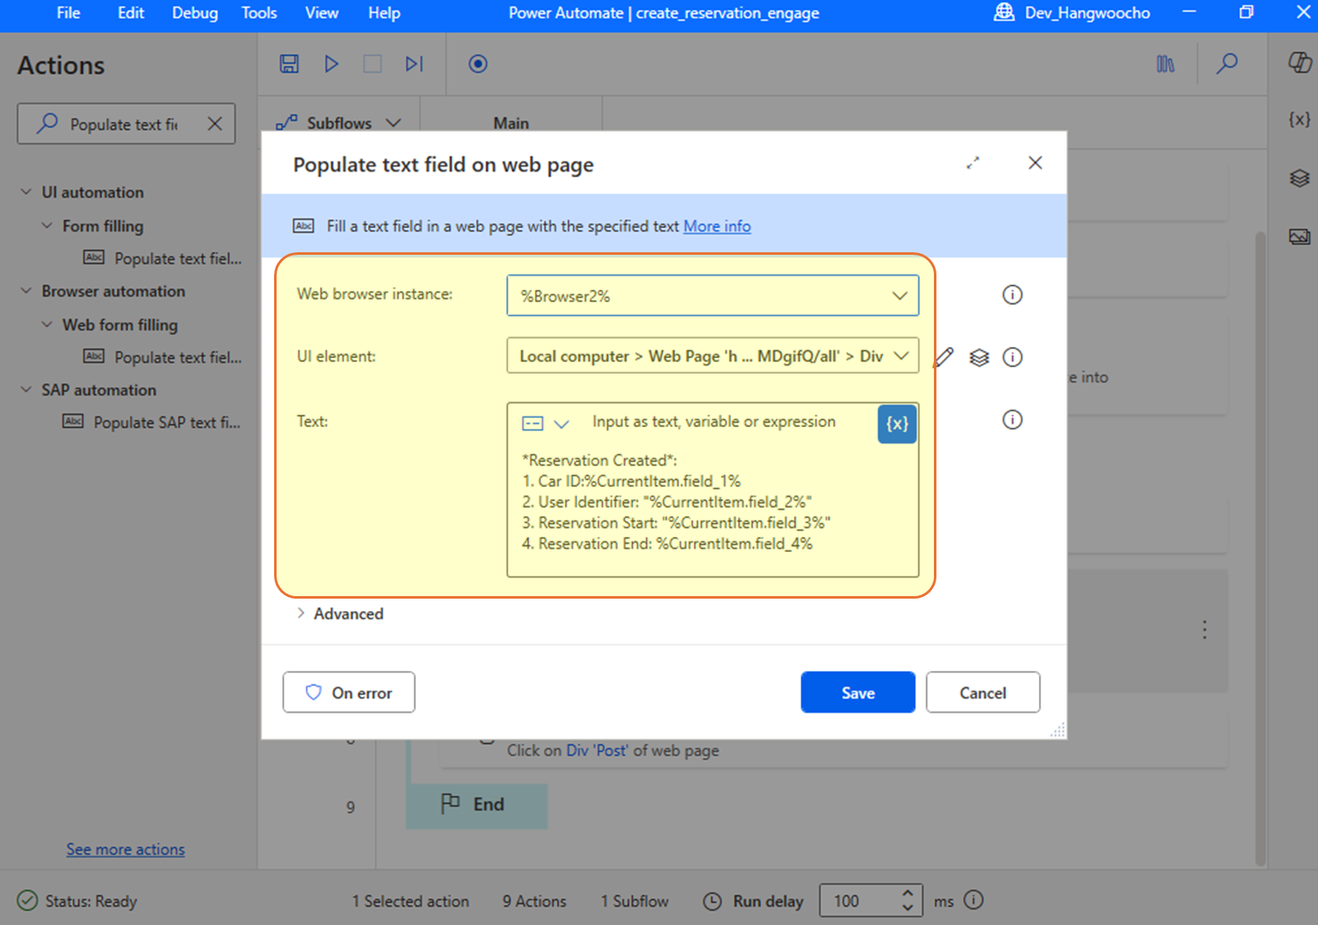1318x925 pixels.
Task: Open On error settings
Action: point(348,693)
